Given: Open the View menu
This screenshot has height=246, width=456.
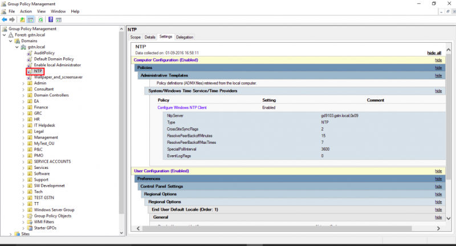Looking at the screenshot, I should point(41,11).
